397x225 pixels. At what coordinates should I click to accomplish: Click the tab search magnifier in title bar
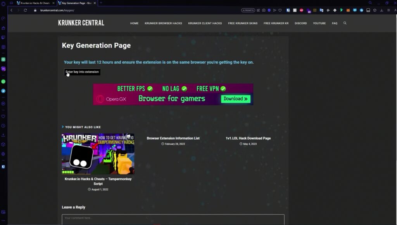(x=370, y=3)
